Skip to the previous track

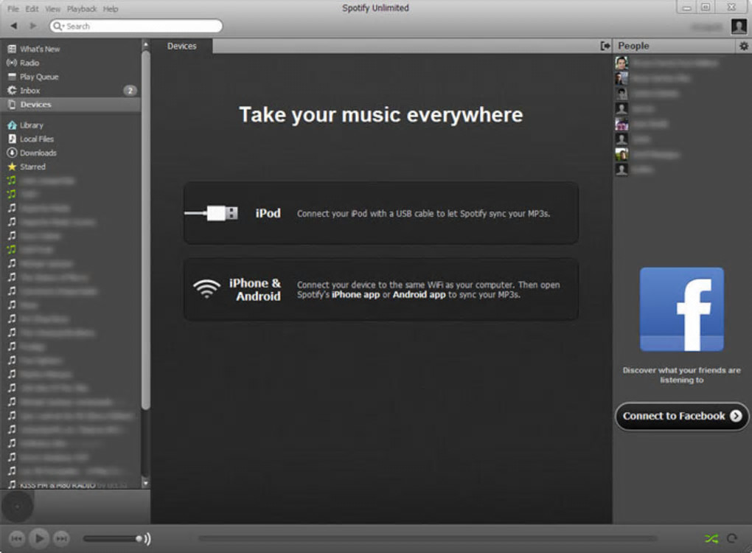click(x=17, y=538)
